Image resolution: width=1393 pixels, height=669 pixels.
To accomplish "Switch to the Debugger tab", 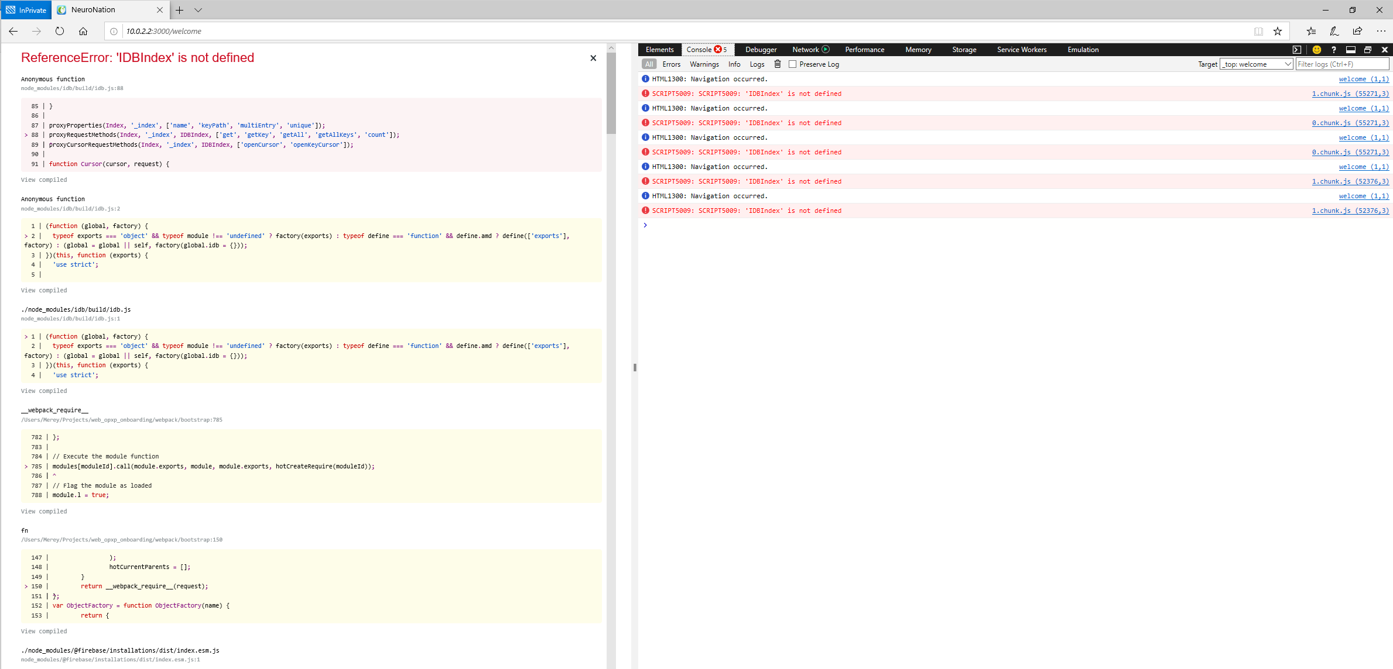I will coord(761,50).
